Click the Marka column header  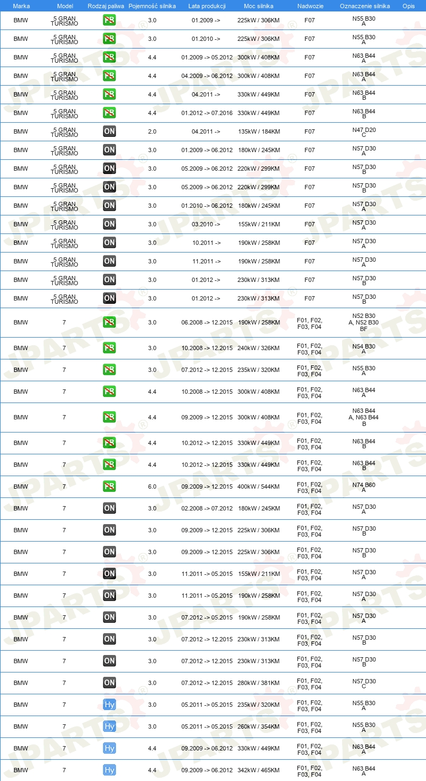21,6
